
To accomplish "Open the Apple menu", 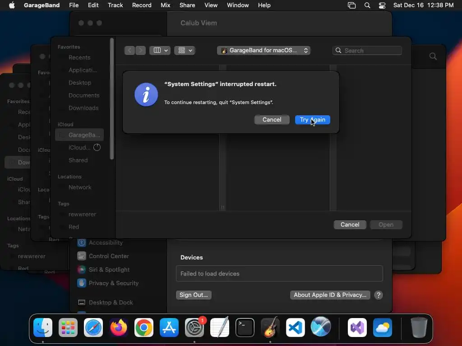I will [x=12, y=5].
